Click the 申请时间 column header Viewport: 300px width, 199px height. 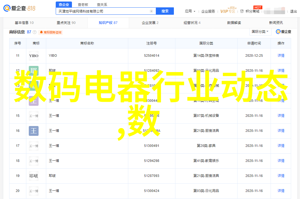pyautogui.click(x=254, y=43)
